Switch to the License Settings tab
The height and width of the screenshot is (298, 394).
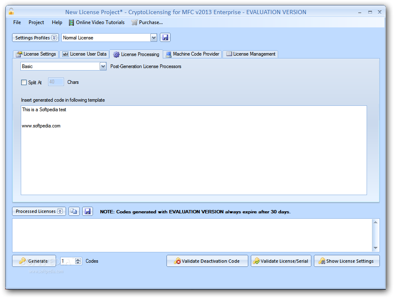[36, 54]
